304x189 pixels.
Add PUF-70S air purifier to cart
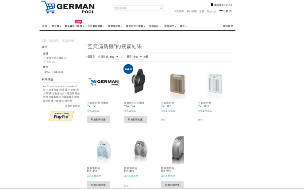[172, 185]
